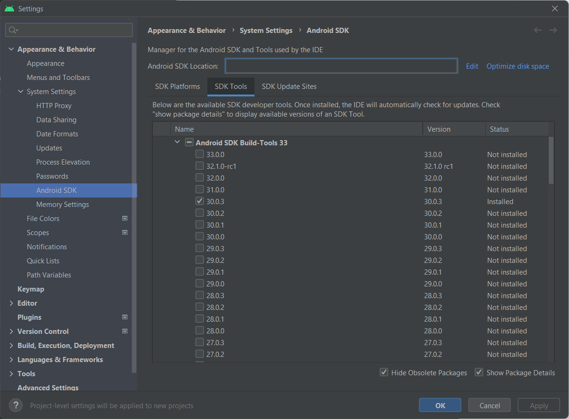The width and height of the screenshot is (569, 419).
Task: Check the 32.1.0-rc1 build-tools checkbox
Action: (x=200, y=166)
